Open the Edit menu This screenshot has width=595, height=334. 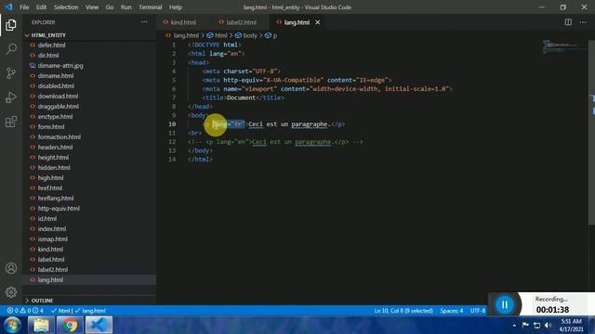point(41,7)
